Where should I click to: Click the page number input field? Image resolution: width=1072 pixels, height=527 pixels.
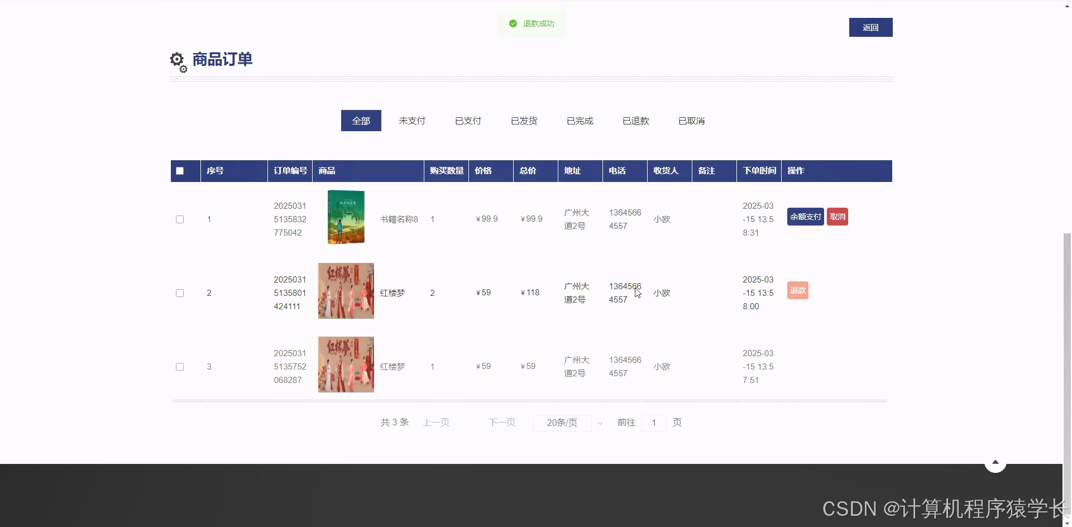[653, 423]
